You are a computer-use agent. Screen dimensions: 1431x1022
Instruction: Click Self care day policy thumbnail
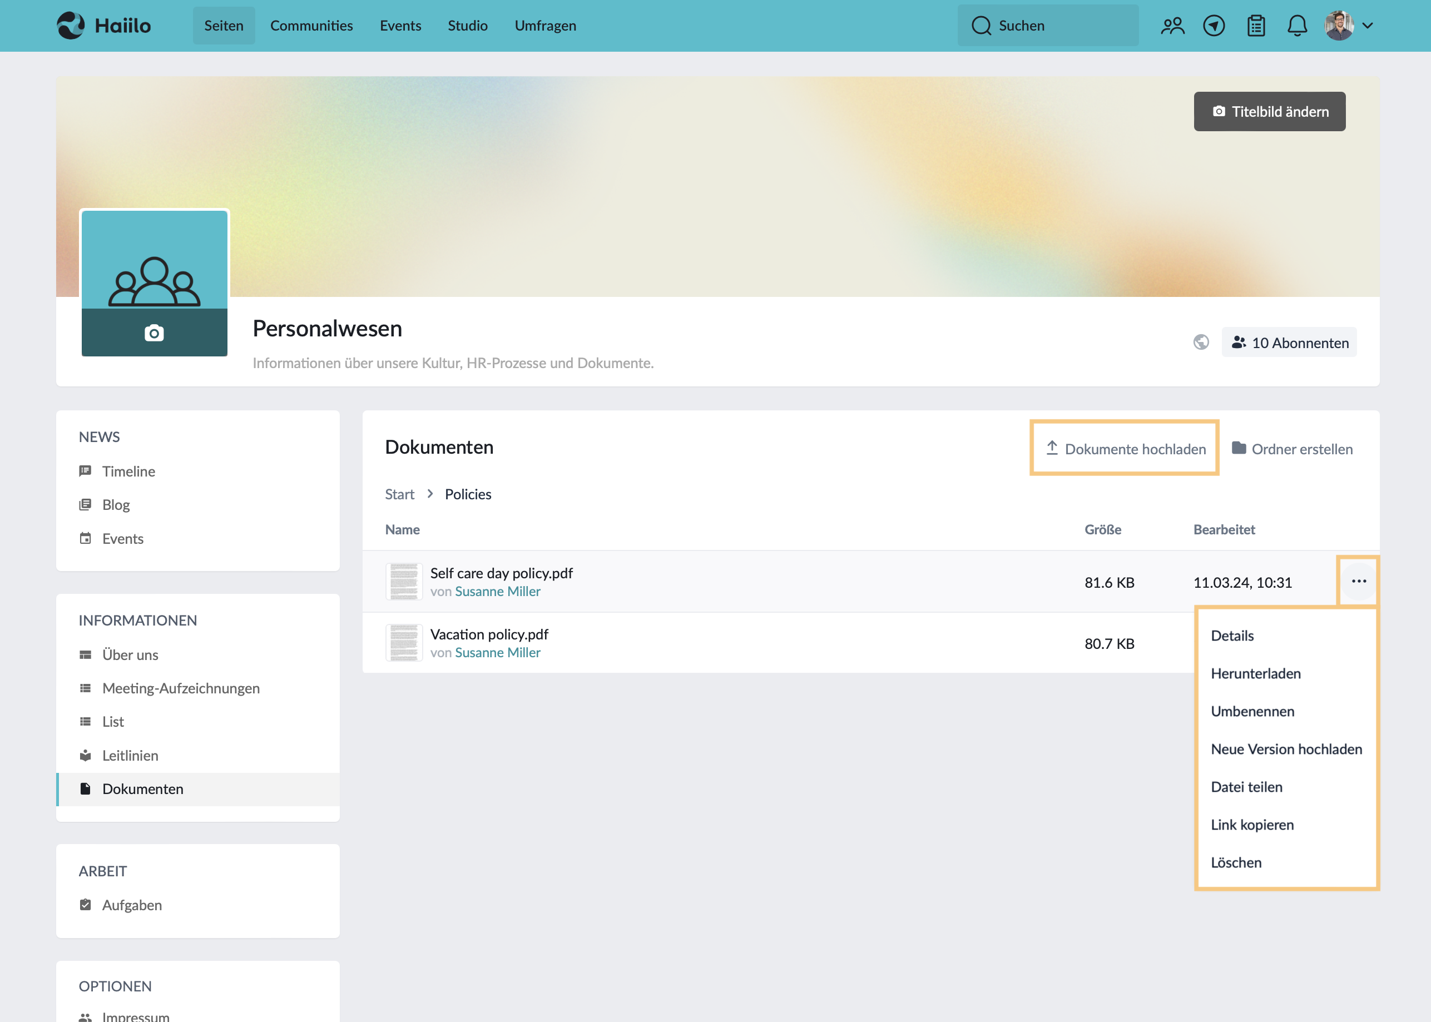(404, 582)
